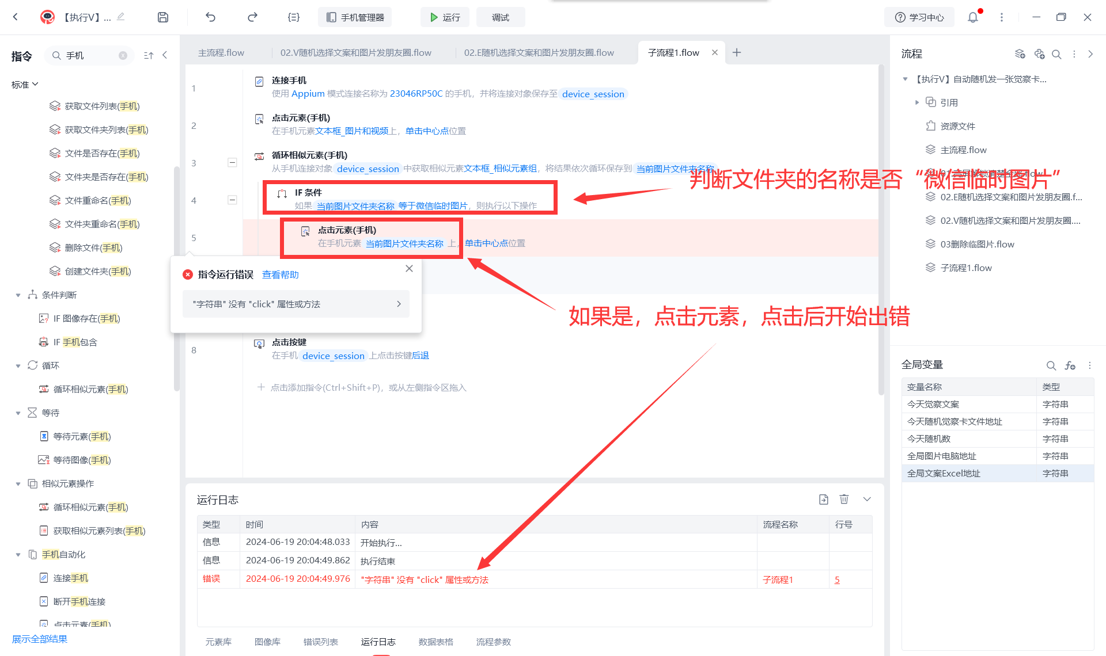Click the save icon in top toolbar
The height and width of the screenshot is (656, 1106).
pyautogui.click(x=163, y=17)
